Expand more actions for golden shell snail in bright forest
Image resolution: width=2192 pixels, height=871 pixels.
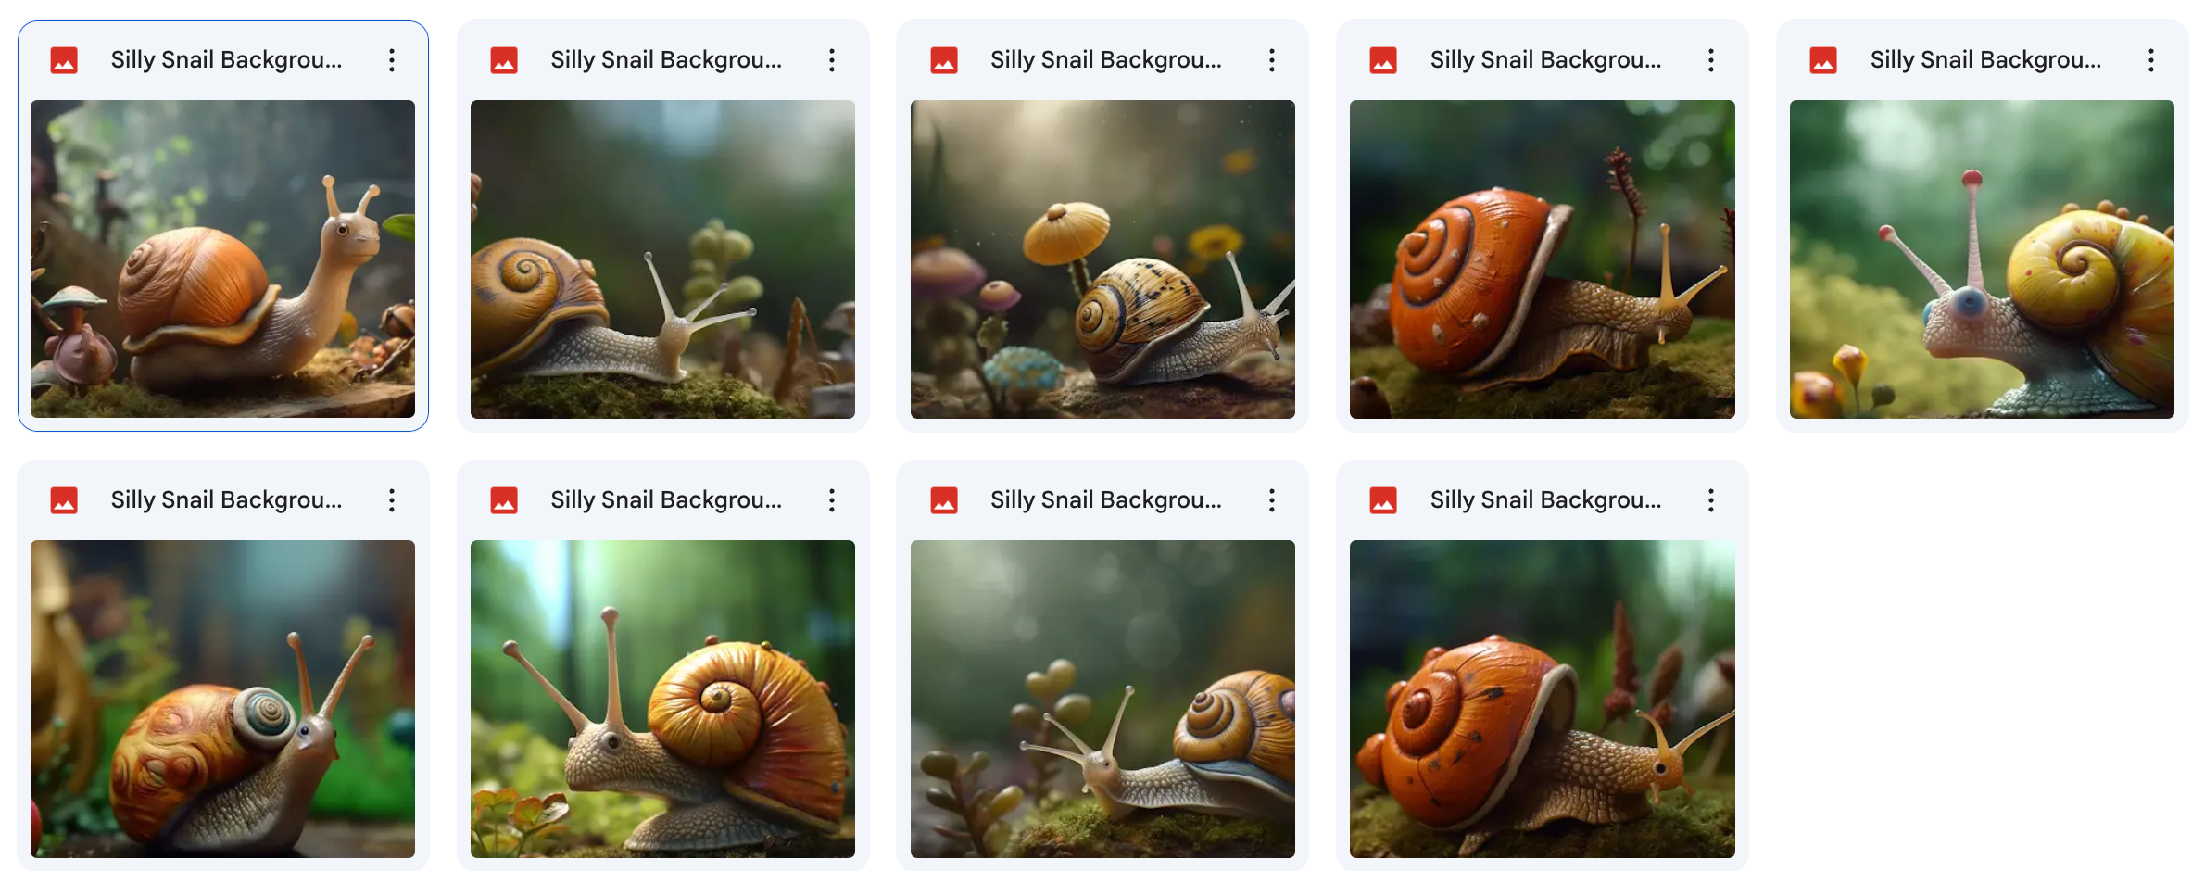[x=831, y=500]
